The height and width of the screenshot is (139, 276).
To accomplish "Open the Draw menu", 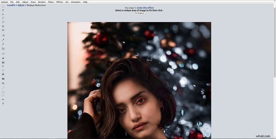I will point(33,2).
